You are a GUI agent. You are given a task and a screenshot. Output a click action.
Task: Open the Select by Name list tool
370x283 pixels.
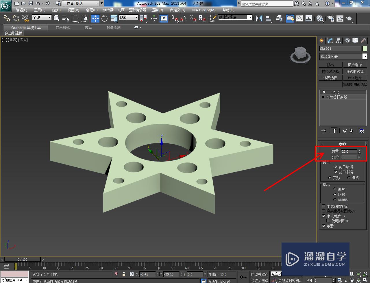pyautogui.click(x=66, y=19)
